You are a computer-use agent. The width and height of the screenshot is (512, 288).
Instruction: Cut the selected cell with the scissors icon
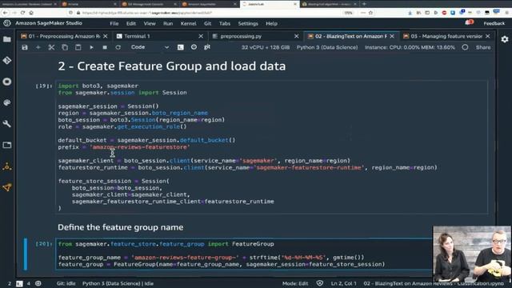pos(51,47)
